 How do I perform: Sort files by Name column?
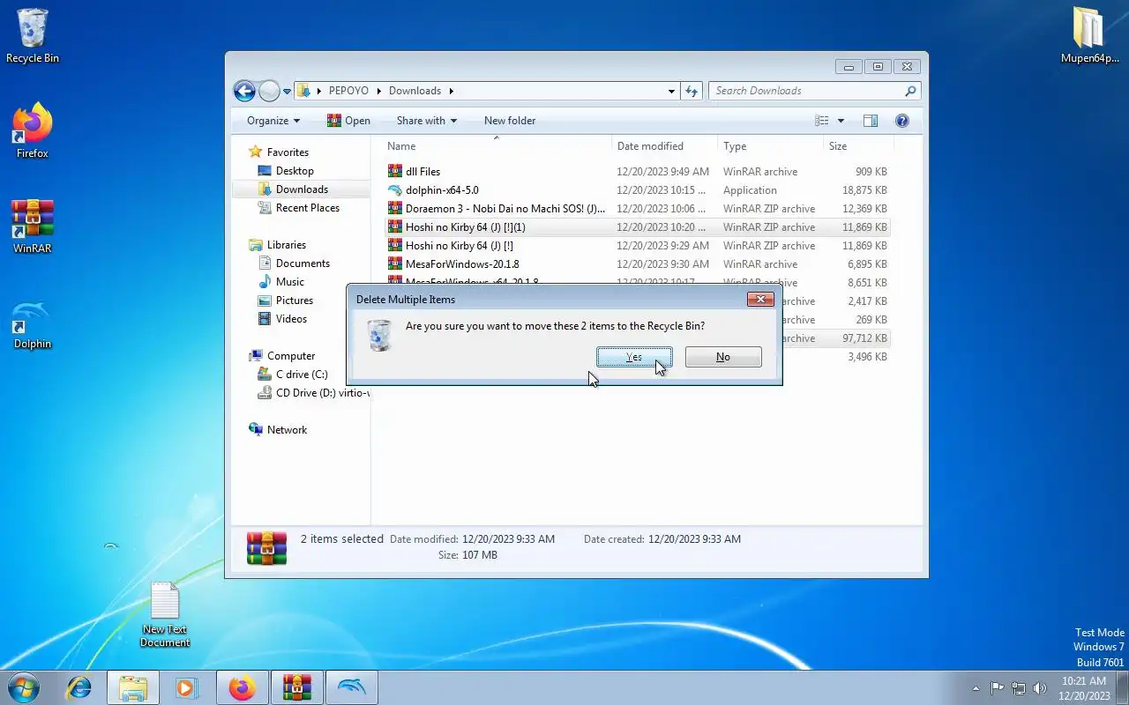pos(497,146)
